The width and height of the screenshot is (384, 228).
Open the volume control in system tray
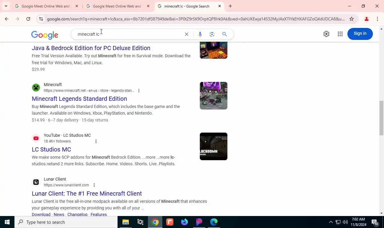click(x=345, y=222)
